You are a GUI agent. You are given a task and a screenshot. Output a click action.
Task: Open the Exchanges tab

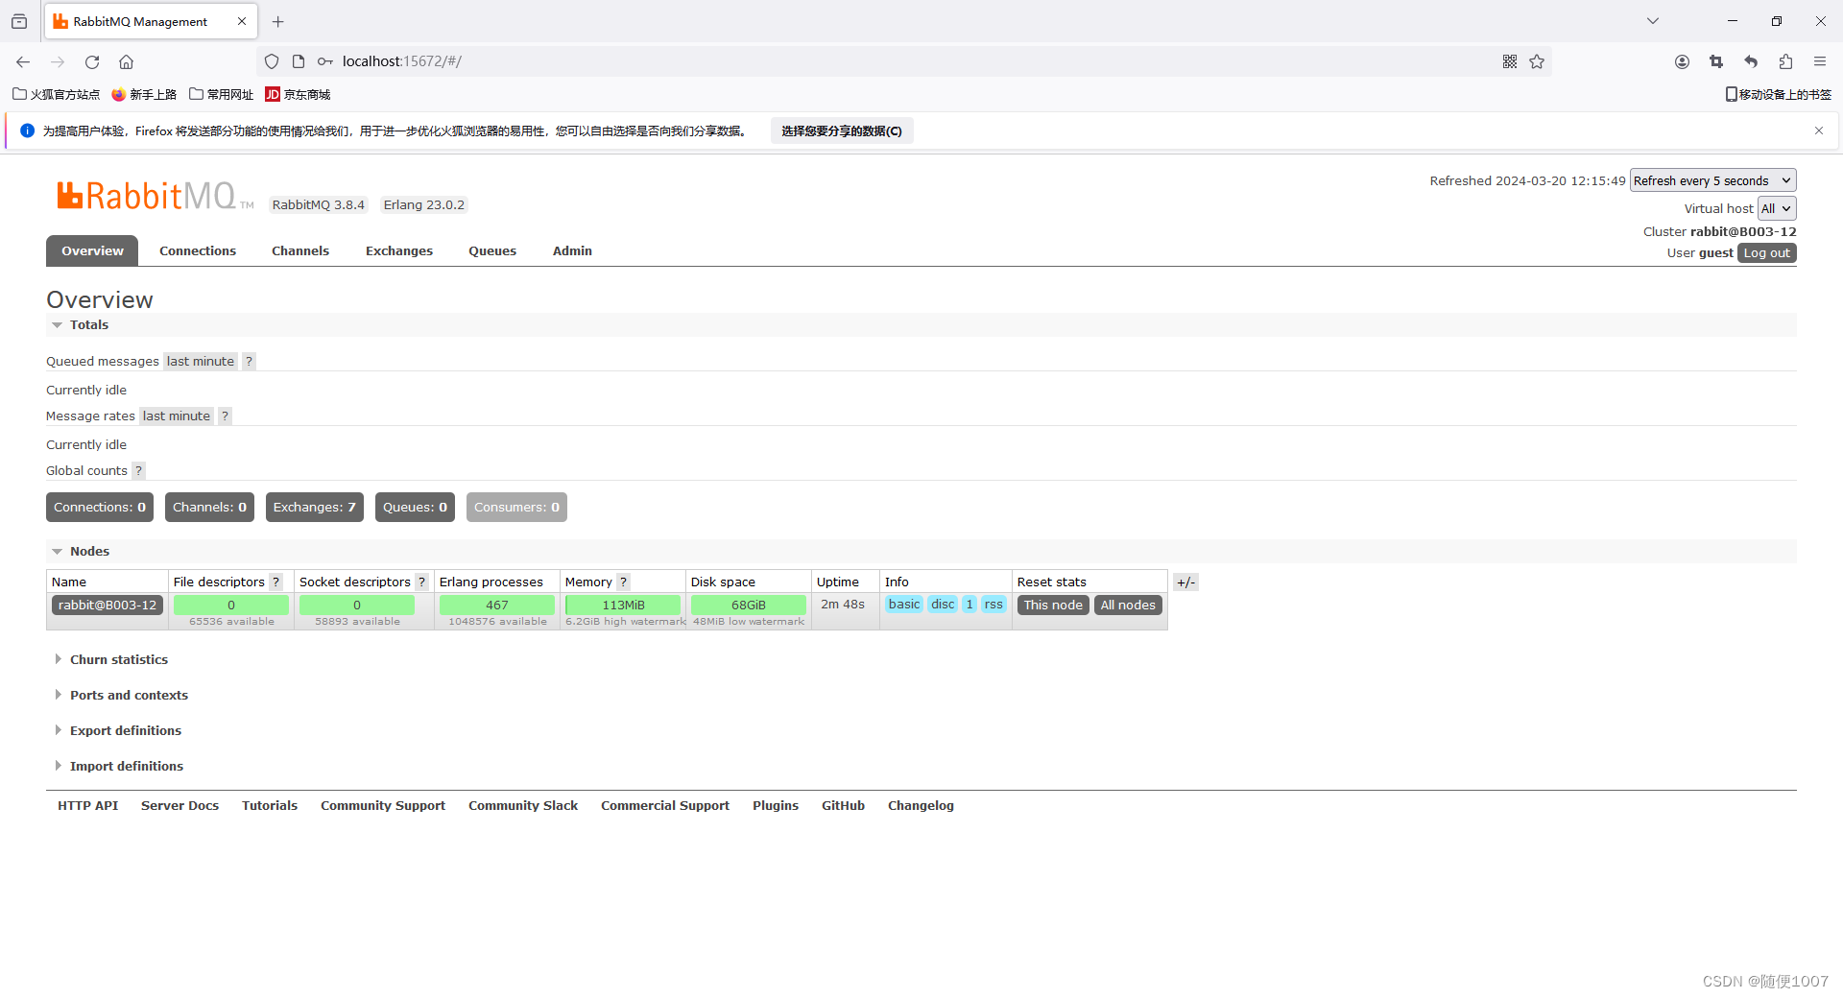pyautogui.click(x=399, y=250)
